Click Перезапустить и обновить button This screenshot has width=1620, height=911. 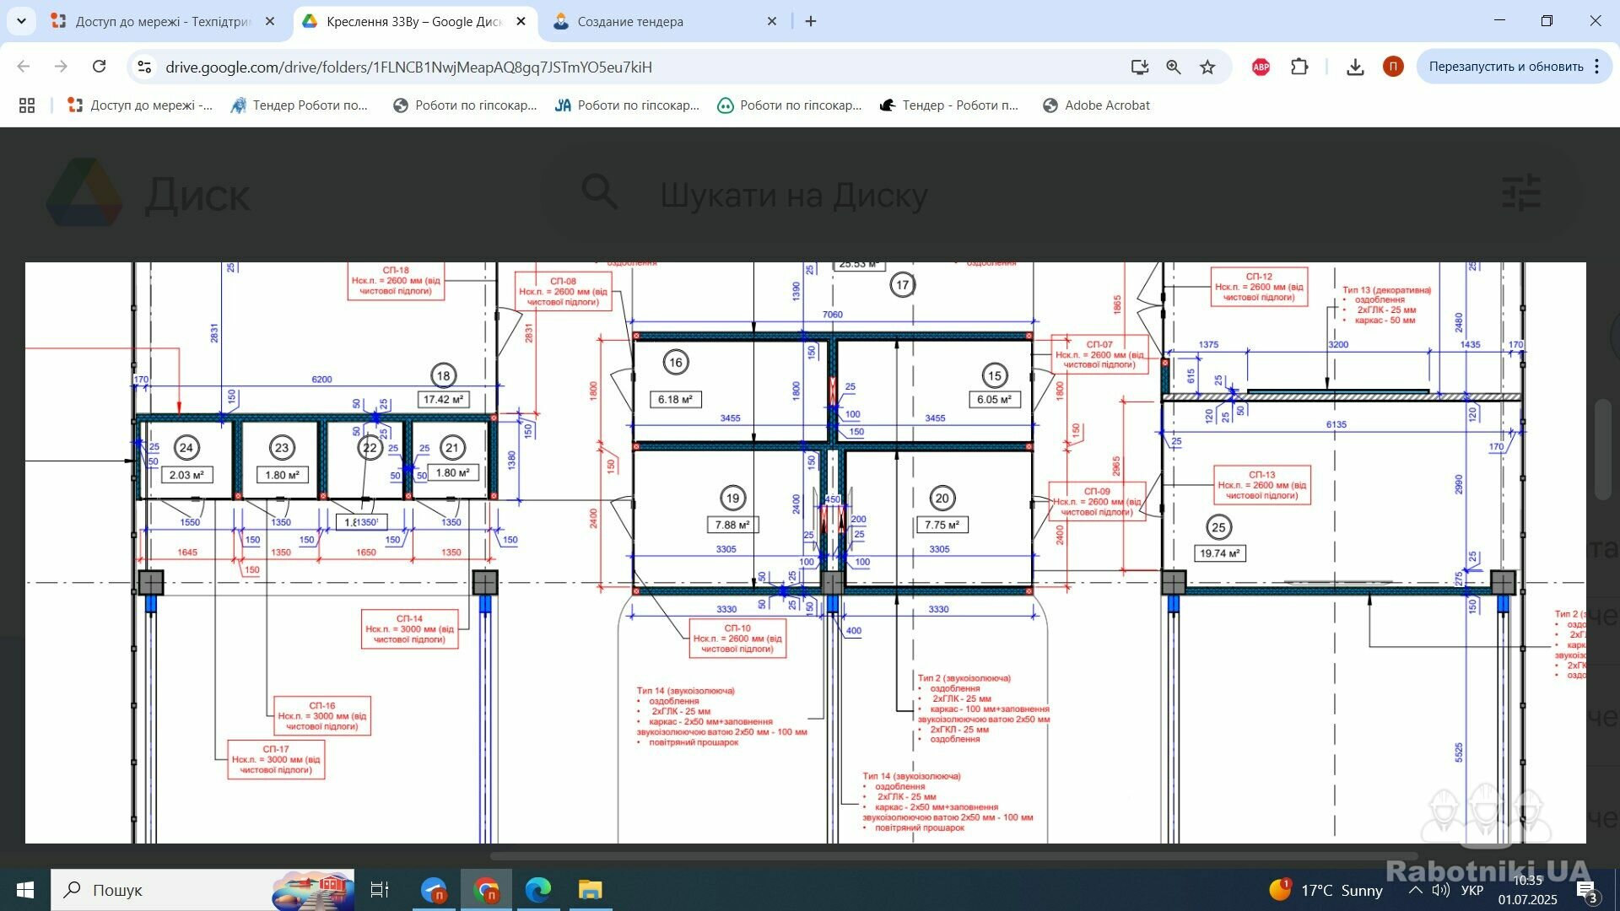(1505, 67)
